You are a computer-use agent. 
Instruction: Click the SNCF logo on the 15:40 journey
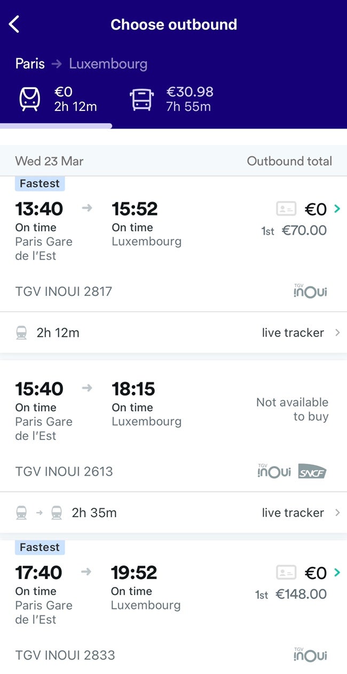pos(313,471)
